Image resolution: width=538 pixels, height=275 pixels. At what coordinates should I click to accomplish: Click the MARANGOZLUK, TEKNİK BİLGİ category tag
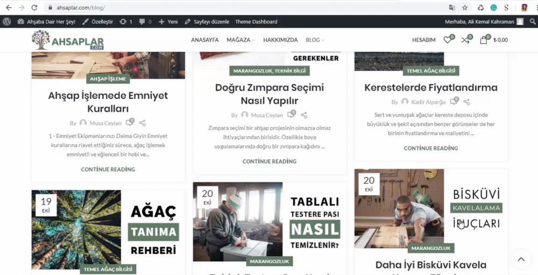[270, 71]
